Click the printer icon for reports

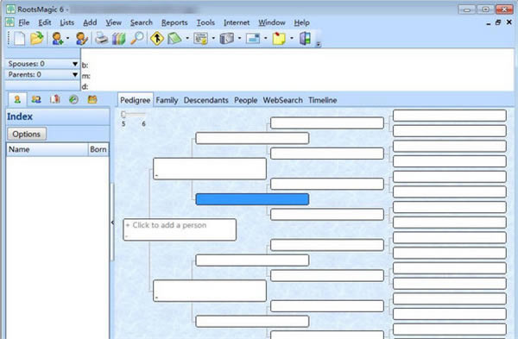[x=101, y=39]
